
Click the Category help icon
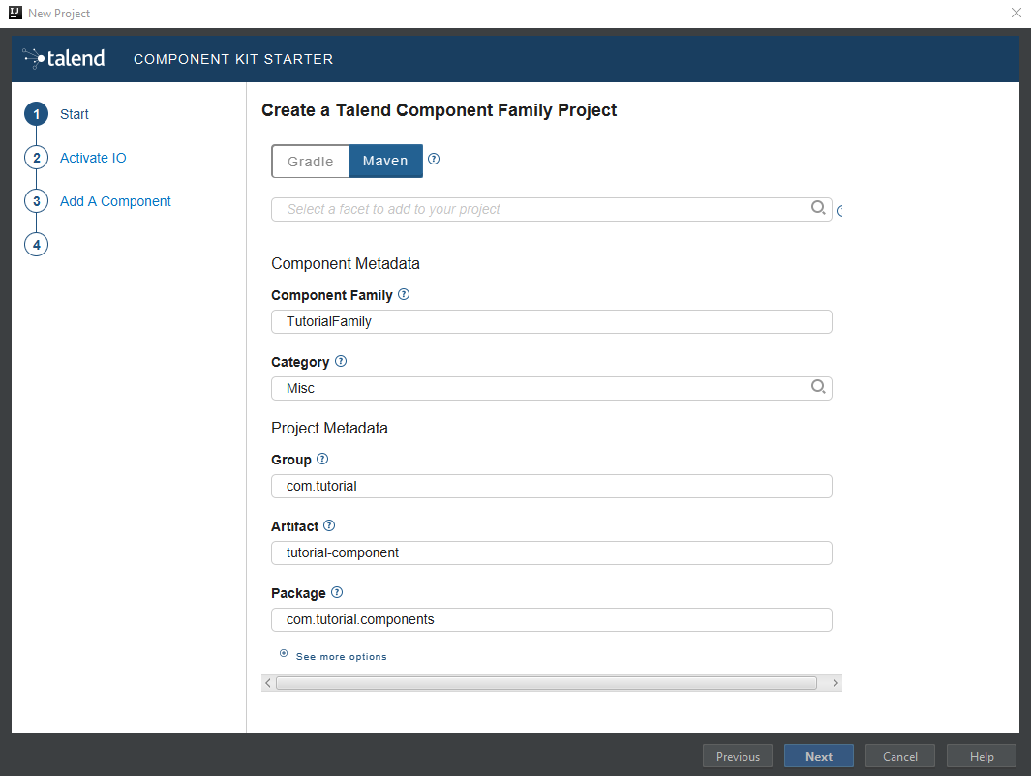(340, 361)
